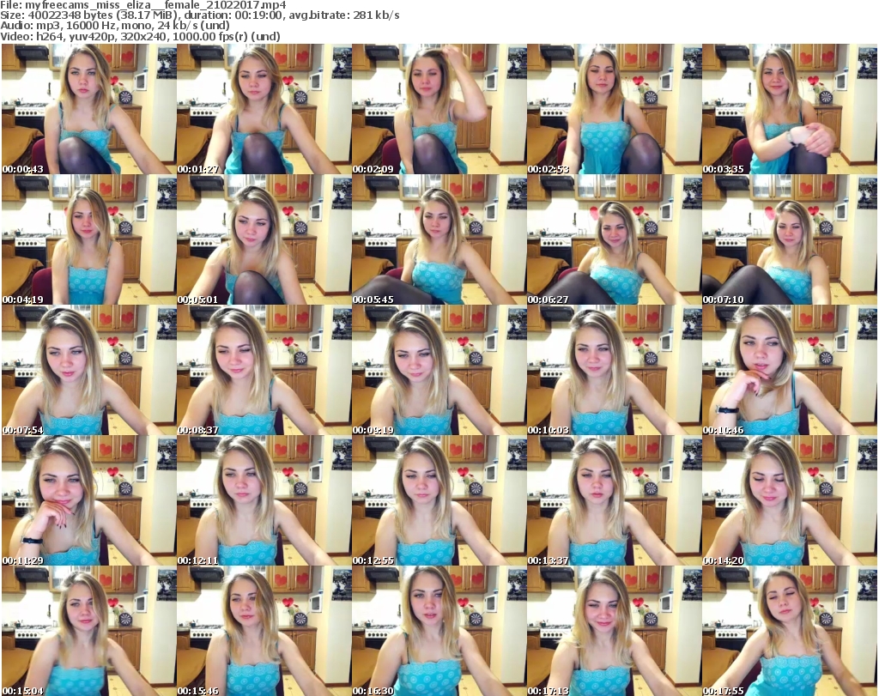Click the frame at timestamp 00:05:45
The height and width of the screenshot is (696, 879).
point(439,239)
